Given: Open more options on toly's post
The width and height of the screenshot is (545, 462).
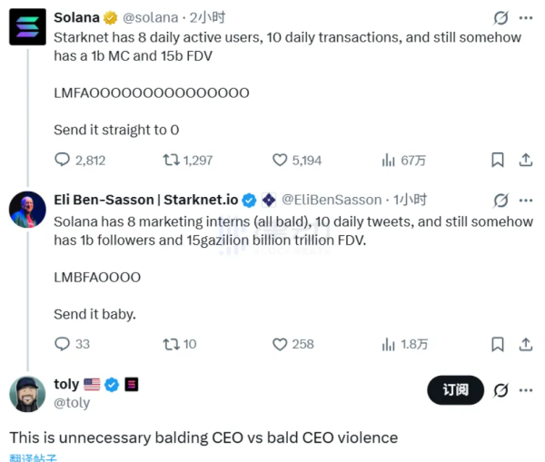Looking at the screenshot, I should tap(527, 390).
